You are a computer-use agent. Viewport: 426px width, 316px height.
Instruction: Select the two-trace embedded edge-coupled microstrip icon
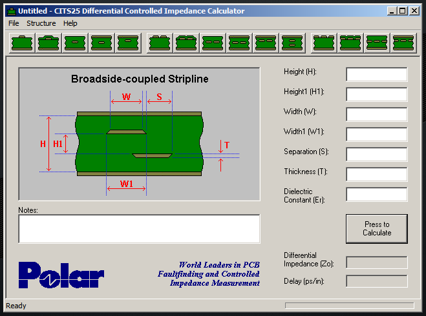tap(213, 43)
